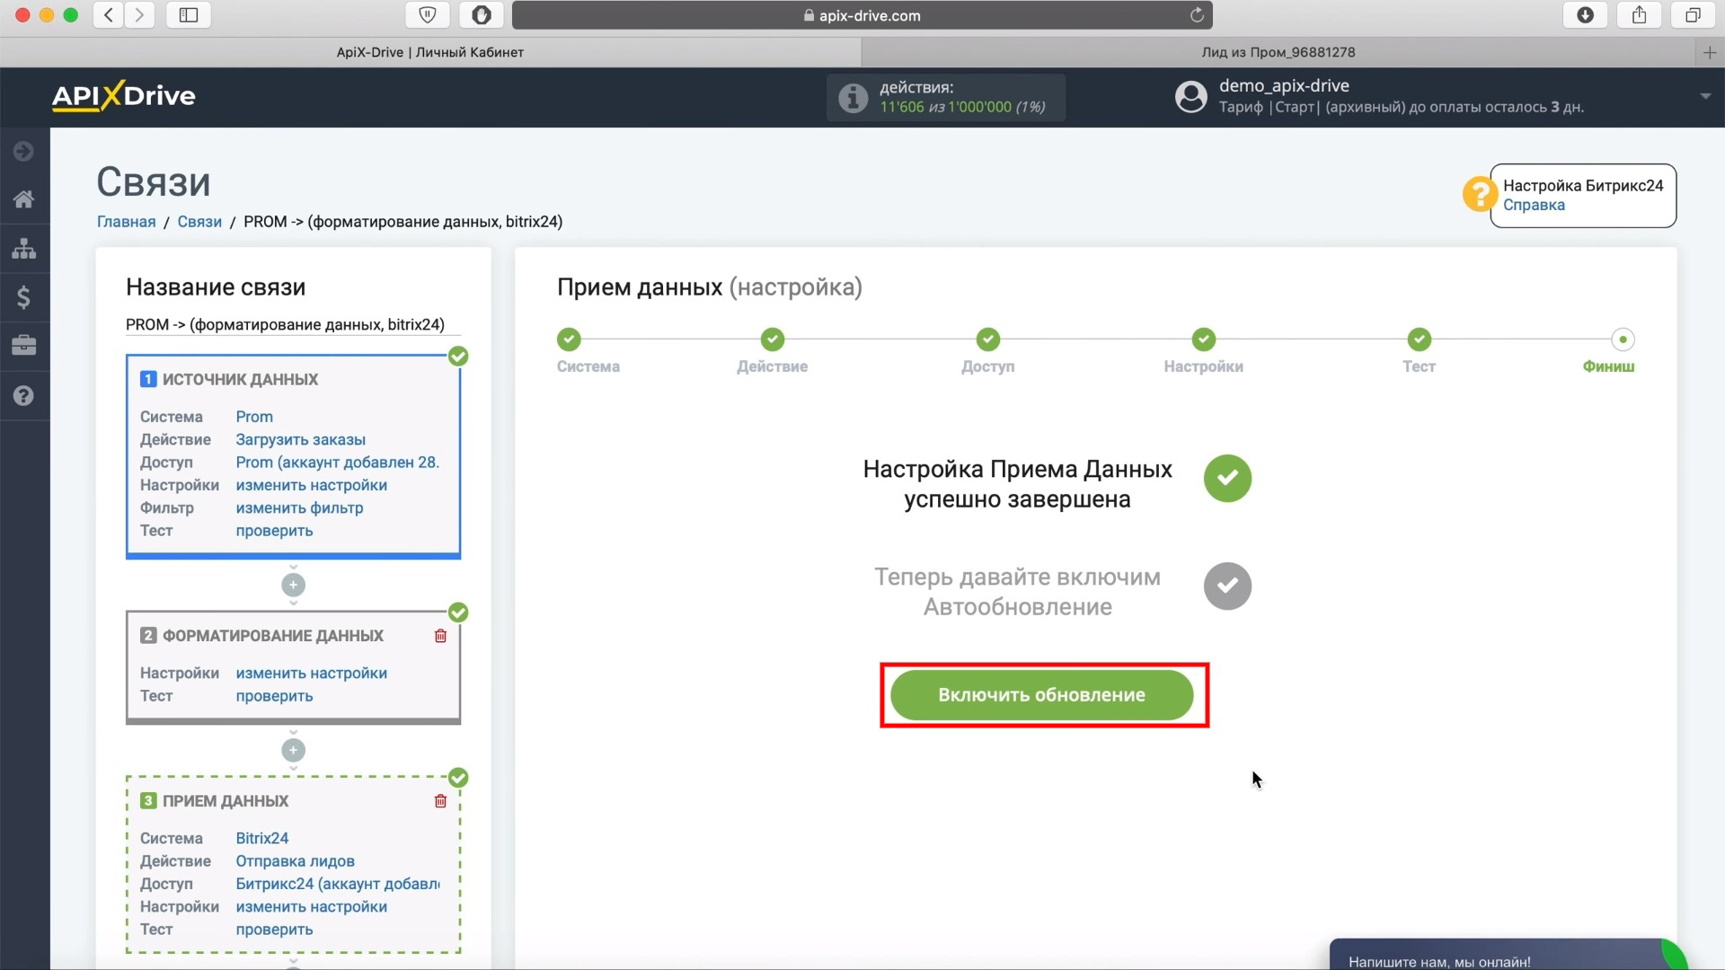
Task: Open the billing dollar icon in sidebar
Action: pyautogui.click(x=24, y=297)
